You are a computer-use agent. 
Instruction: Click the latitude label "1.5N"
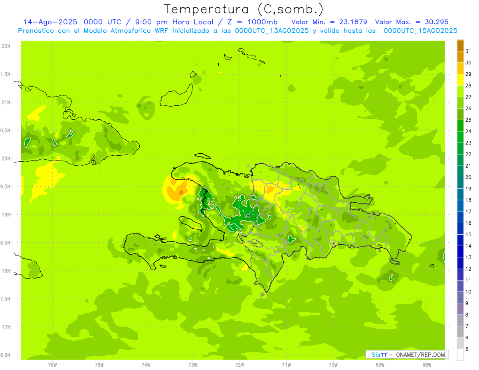click(x=5, y=74)
